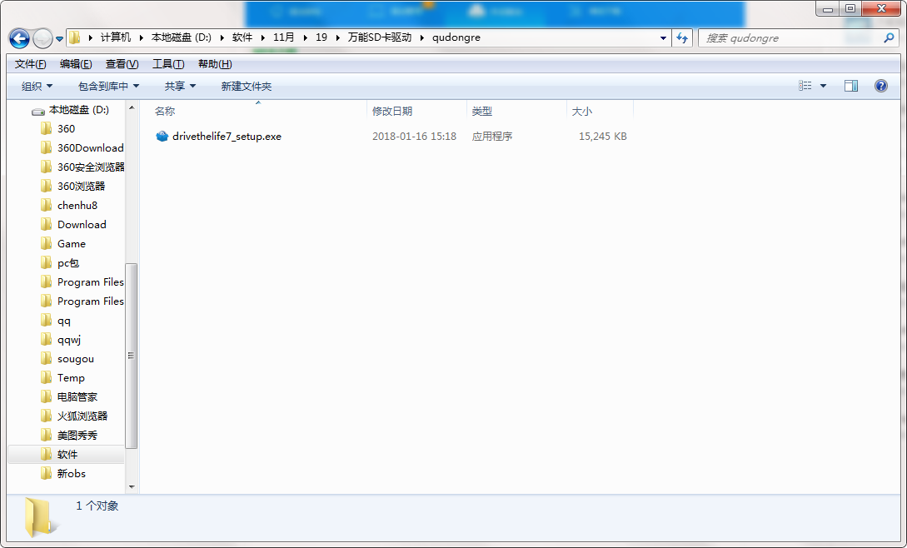
Task: Click the pc包 folder icon in the tree
Action: tap(47, 262)
